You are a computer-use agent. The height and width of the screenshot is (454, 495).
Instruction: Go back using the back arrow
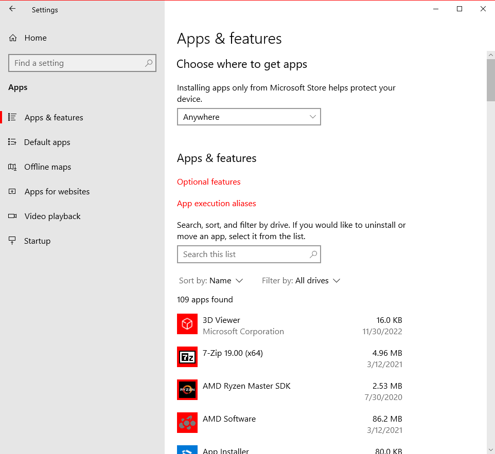(x=12, y=9)
